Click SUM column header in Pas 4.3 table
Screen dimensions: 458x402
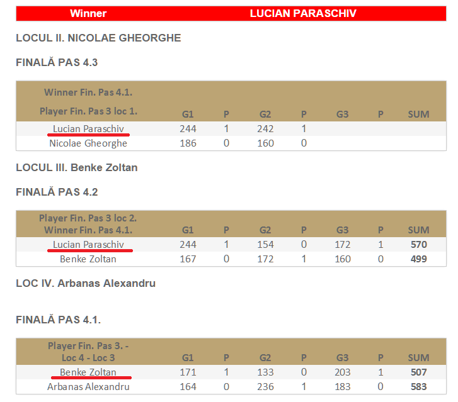pyautogui.click(x=418, y=114)
